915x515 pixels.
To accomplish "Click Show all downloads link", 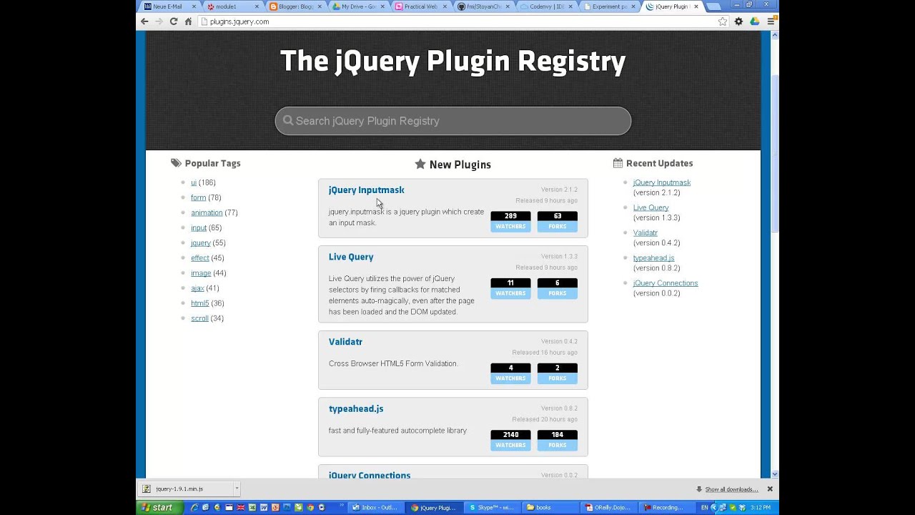I will click(731, 489).
